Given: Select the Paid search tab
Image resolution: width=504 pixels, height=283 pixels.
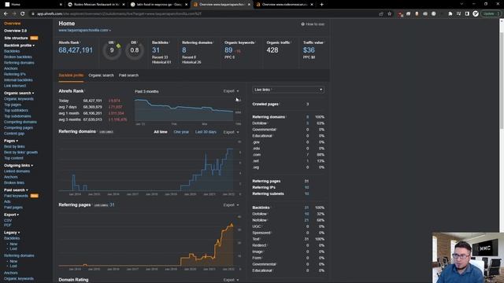Looking at the screenshot, I should pyautogui.click(x=128, y=75).
